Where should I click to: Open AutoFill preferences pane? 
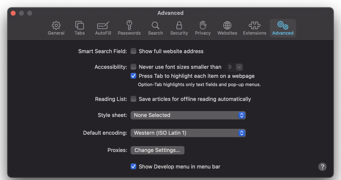point(103,25)
